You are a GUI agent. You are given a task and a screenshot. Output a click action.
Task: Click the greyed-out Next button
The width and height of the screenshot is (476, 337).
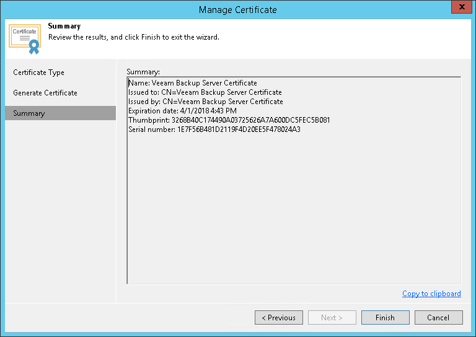pyautogui.click(x=332, y=318)
